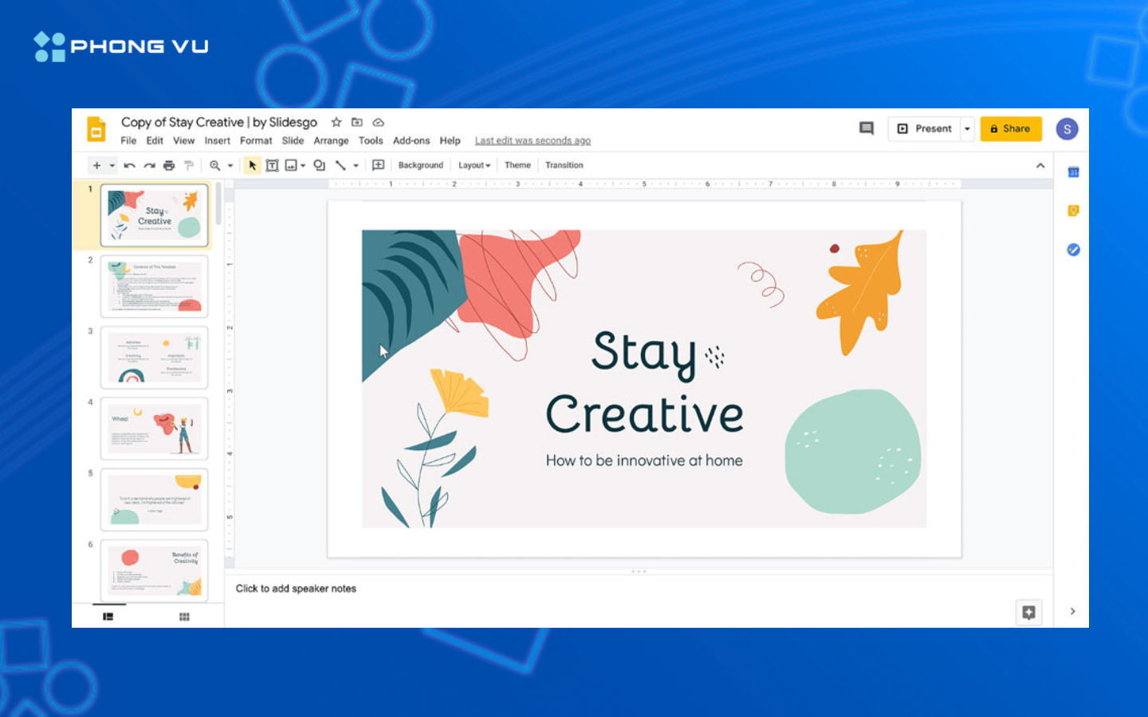Viewport: 1148px width, 717px height.
Task: Open the Arrange menu
Action: pos(331,141)
